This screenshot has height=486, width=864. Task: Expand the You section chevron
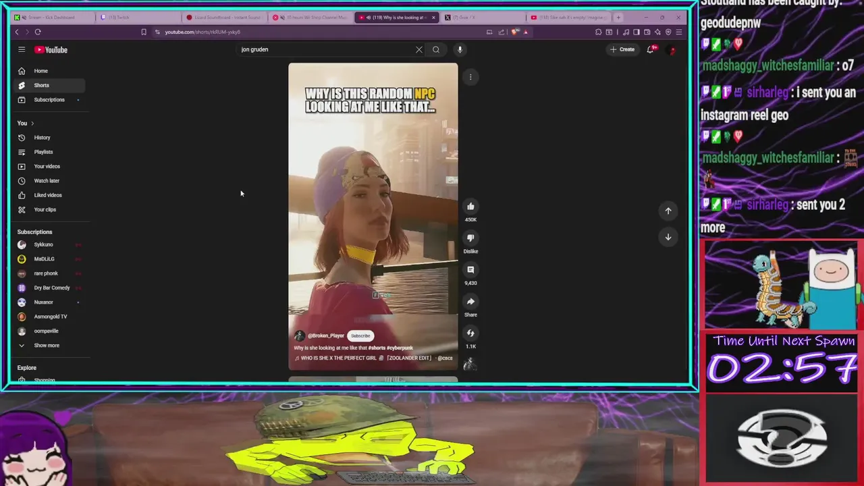32,124
